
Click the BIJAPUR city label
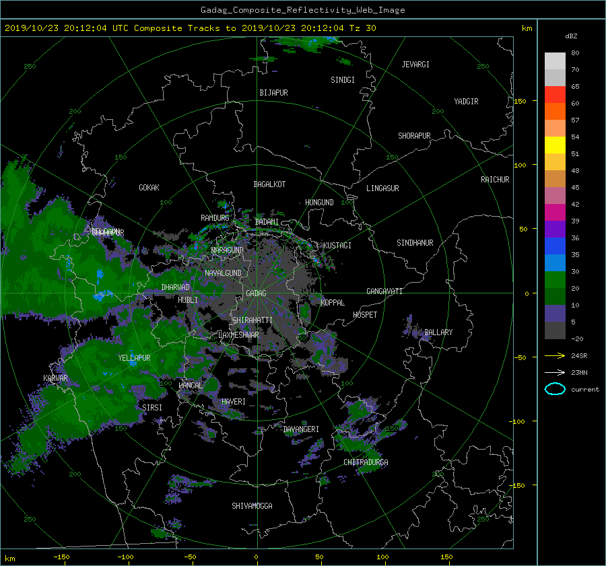[x=273, y=93]
